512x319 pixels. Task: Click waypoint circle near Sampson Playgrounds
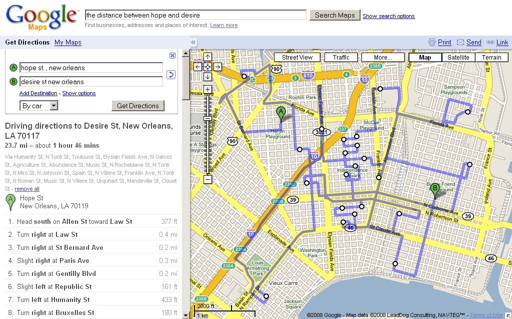pyautogui.click(x=467, y=112)
